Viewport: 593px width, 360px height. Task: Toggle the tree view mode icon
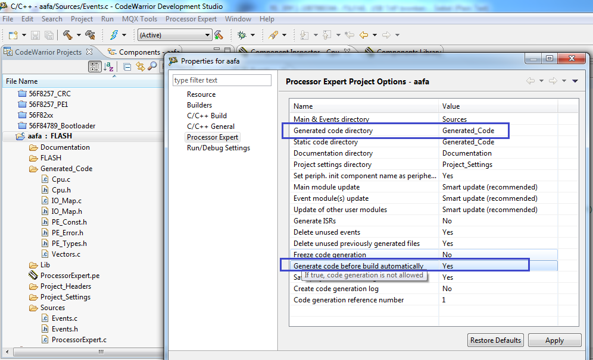coord(95,67)
